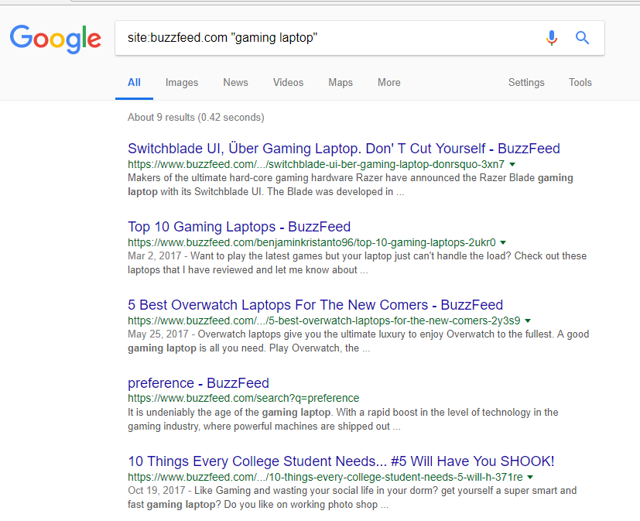The width and height of the screenshot is (640, 521).
Task: Click snippet 'Makers of the ultimate hard-core gaming'
Action: click(x=351, y=185)
